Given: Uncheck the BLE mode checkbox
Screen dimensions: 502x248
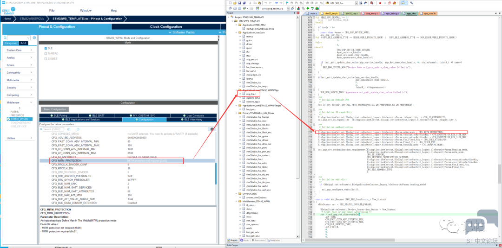Looking at the screenshot, I should tap(46, 48).
